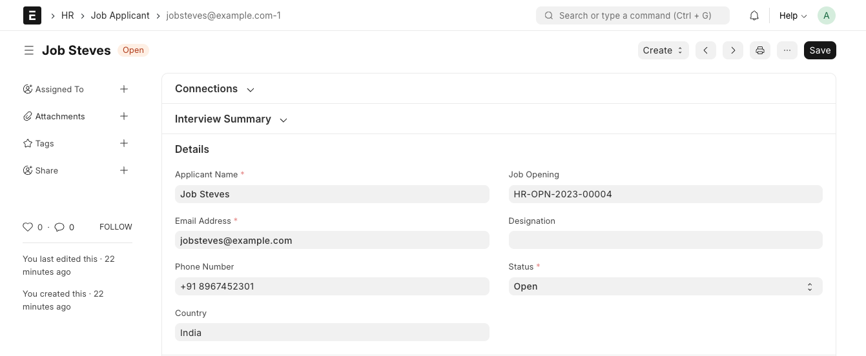
Task: Go to previous record arrow
Action: pos(705,50)
